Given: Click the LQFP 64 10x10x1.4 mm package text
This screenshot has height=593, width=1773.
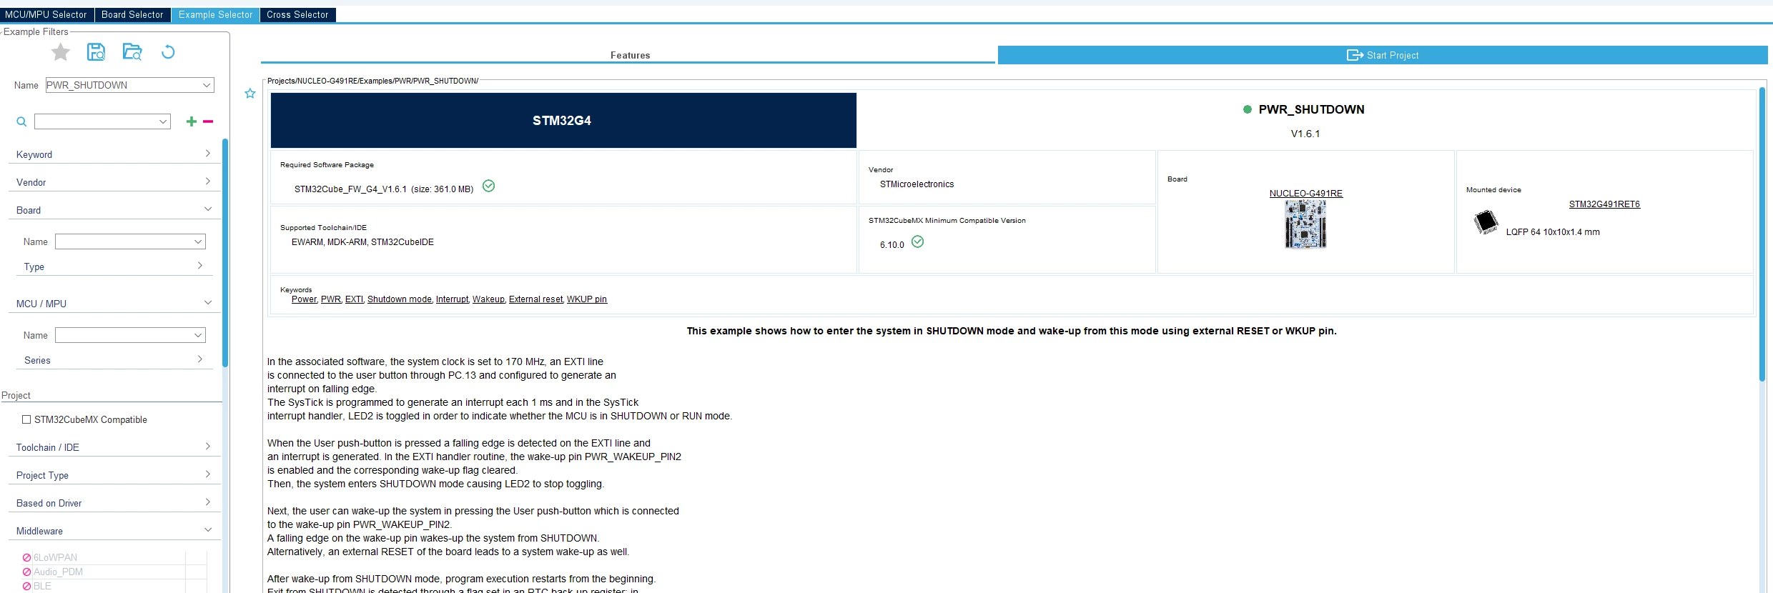Looking at the screenshot, I should click(x=1553, y=232).
